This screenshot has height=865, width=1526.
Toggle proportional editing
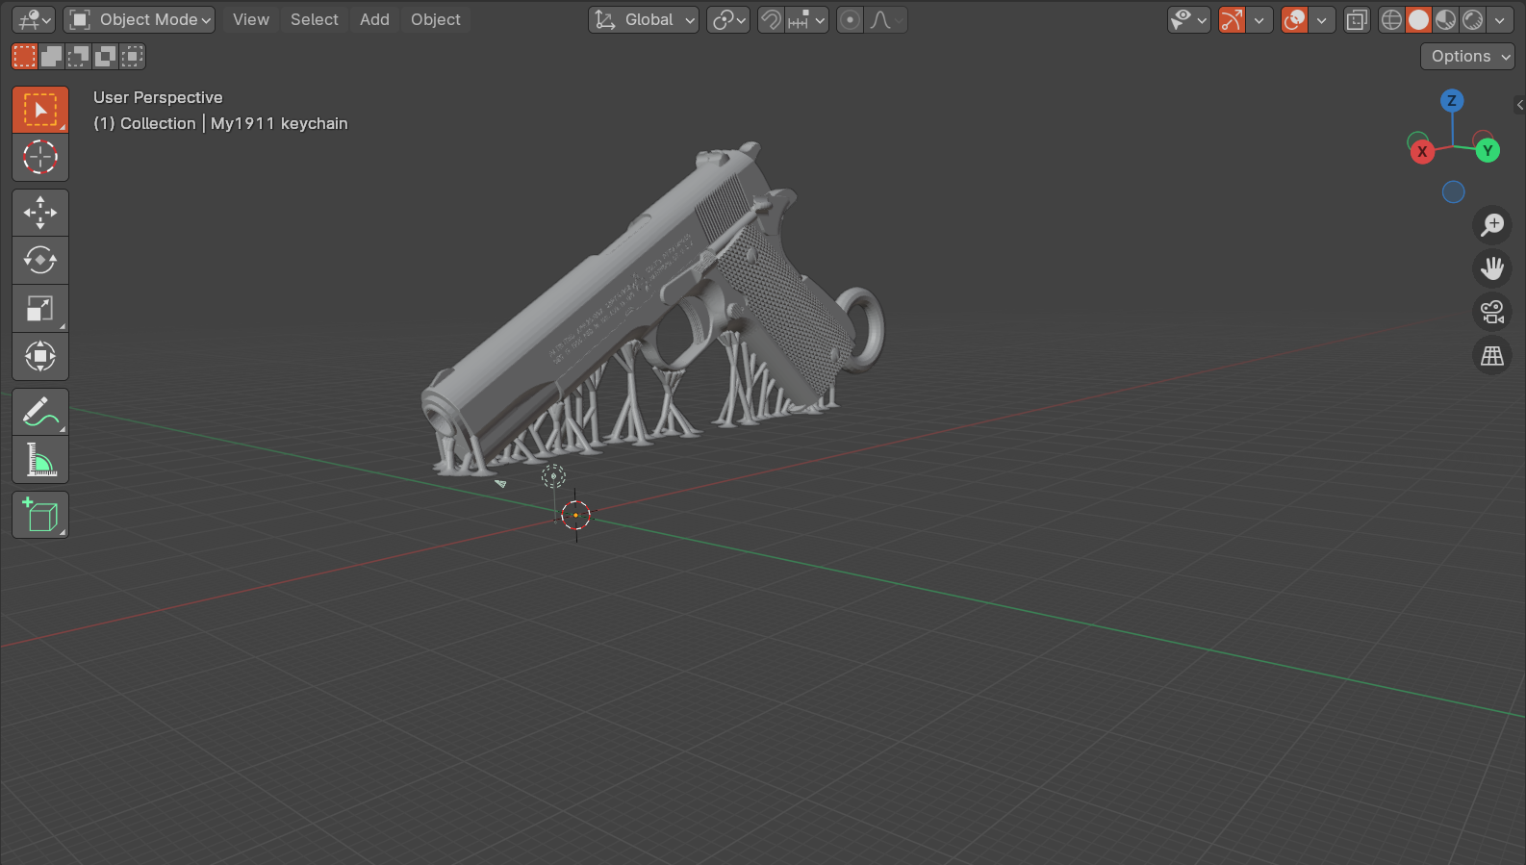(850, 19)
